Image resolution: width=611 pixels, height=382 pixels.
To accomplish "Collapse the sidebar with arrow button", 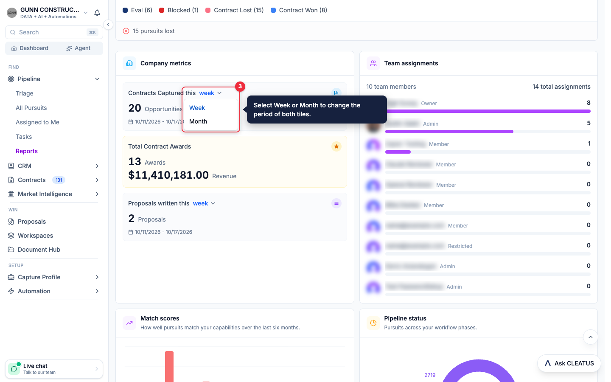I will 108,25.
